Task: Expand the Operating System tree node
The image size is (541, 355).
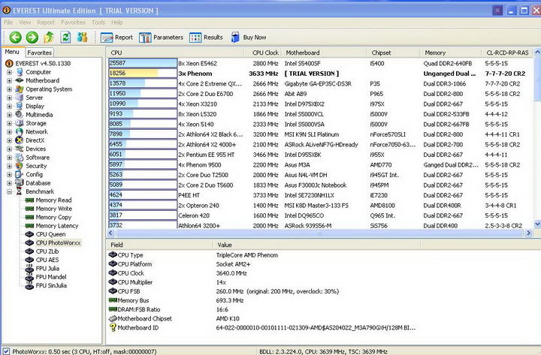Action: pyautogui.click(x=9, y=89)
